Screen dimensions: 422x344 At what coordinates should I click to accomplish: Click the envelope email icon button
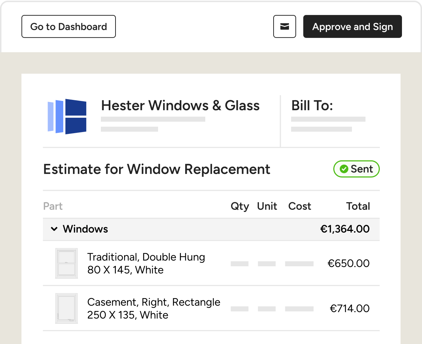point(284,26)
